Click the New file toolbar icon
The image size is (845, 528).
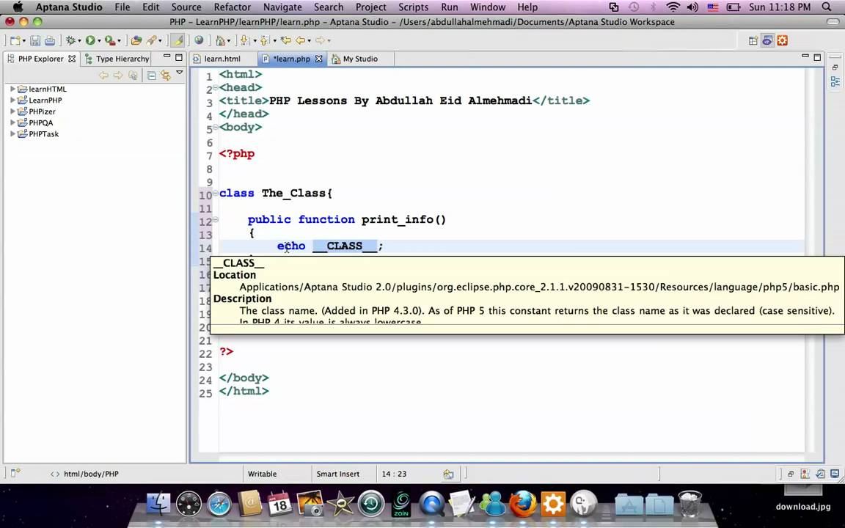(15, 40)
